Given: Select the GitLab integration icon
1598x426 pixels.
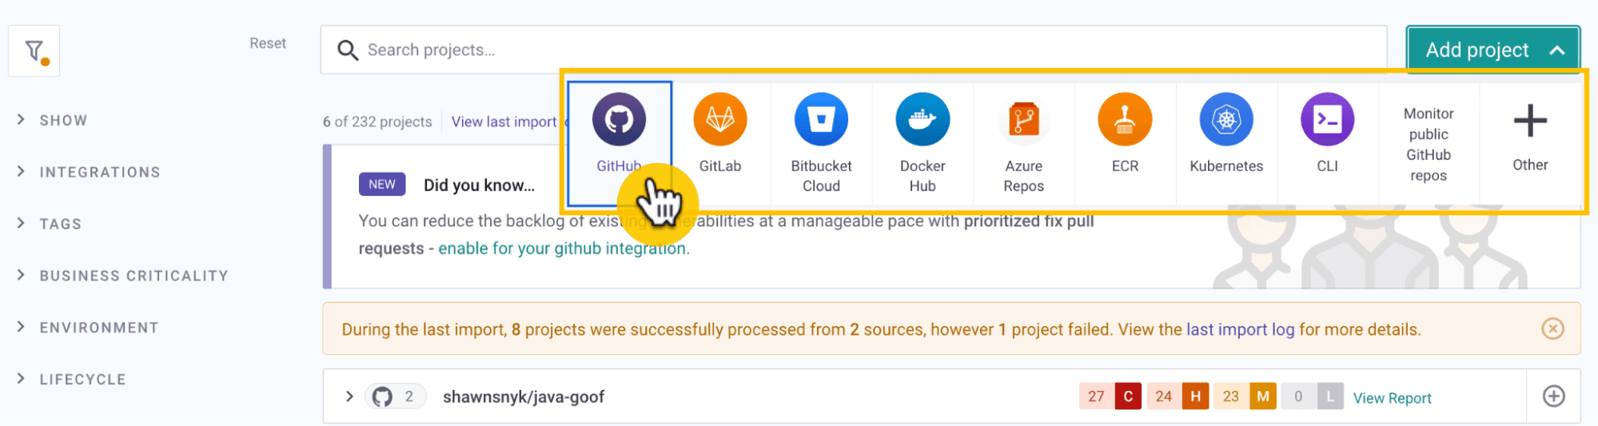Looking at the screenshot, I should 720,120.
